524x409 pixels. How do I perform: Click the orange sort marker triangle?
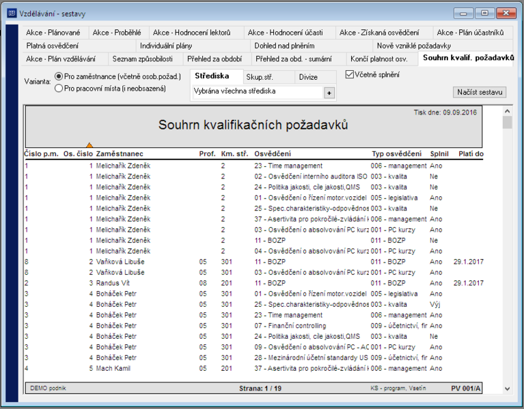(x=89, y=145)
